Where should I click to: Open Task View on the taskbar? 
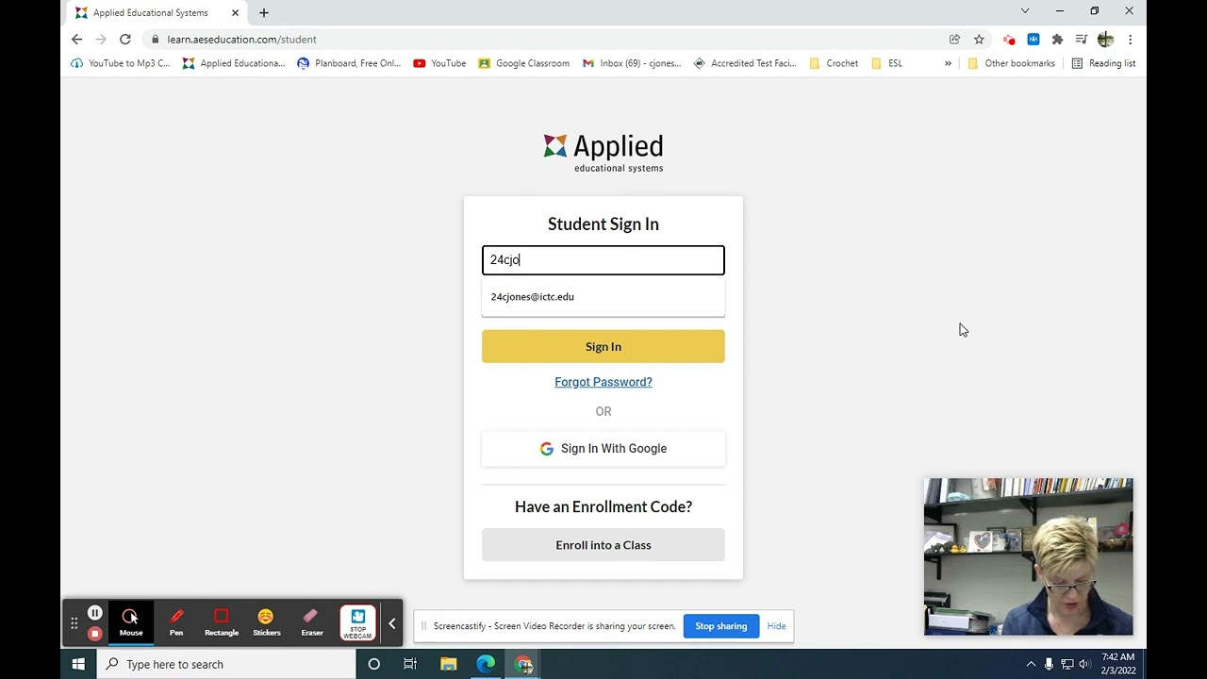410,664
